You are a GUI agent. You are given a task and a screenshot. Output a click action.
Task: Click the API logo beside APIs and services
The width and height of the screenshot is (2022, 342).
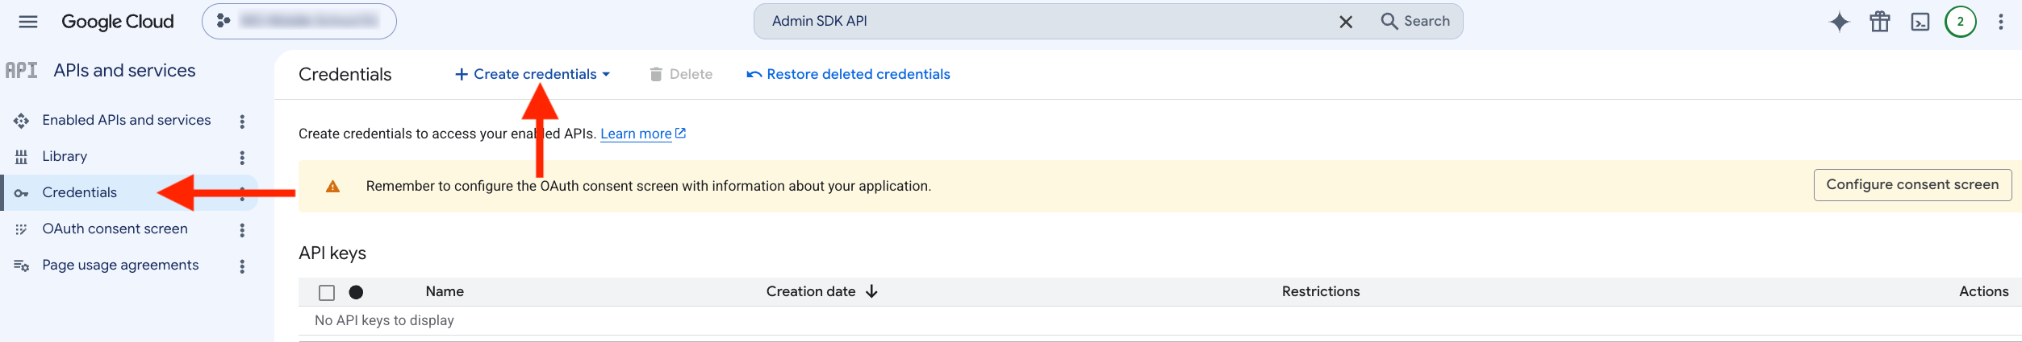22,71
